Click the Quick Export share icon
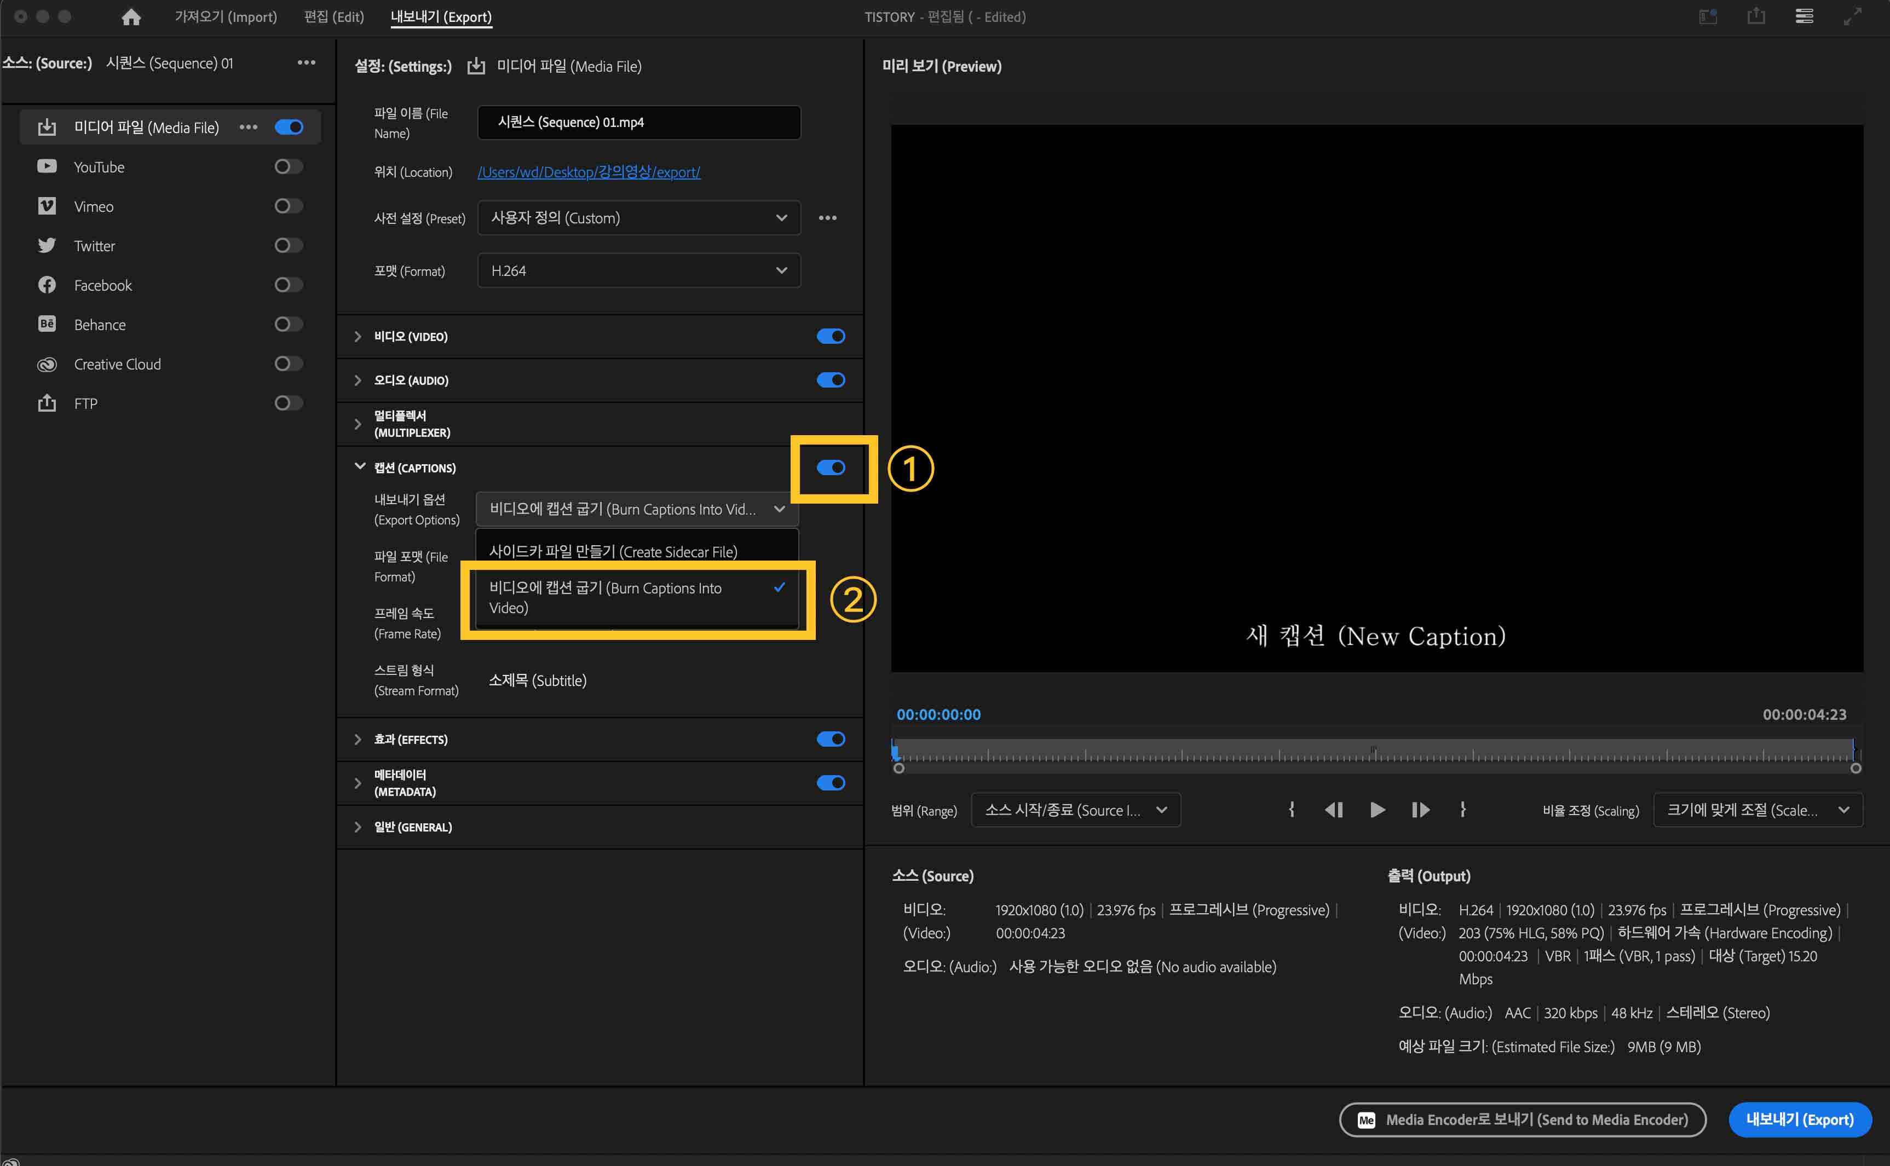1890x1166 pixels. [1756, 16]
